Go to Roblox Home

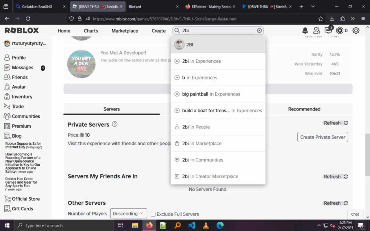coord(64,31)
